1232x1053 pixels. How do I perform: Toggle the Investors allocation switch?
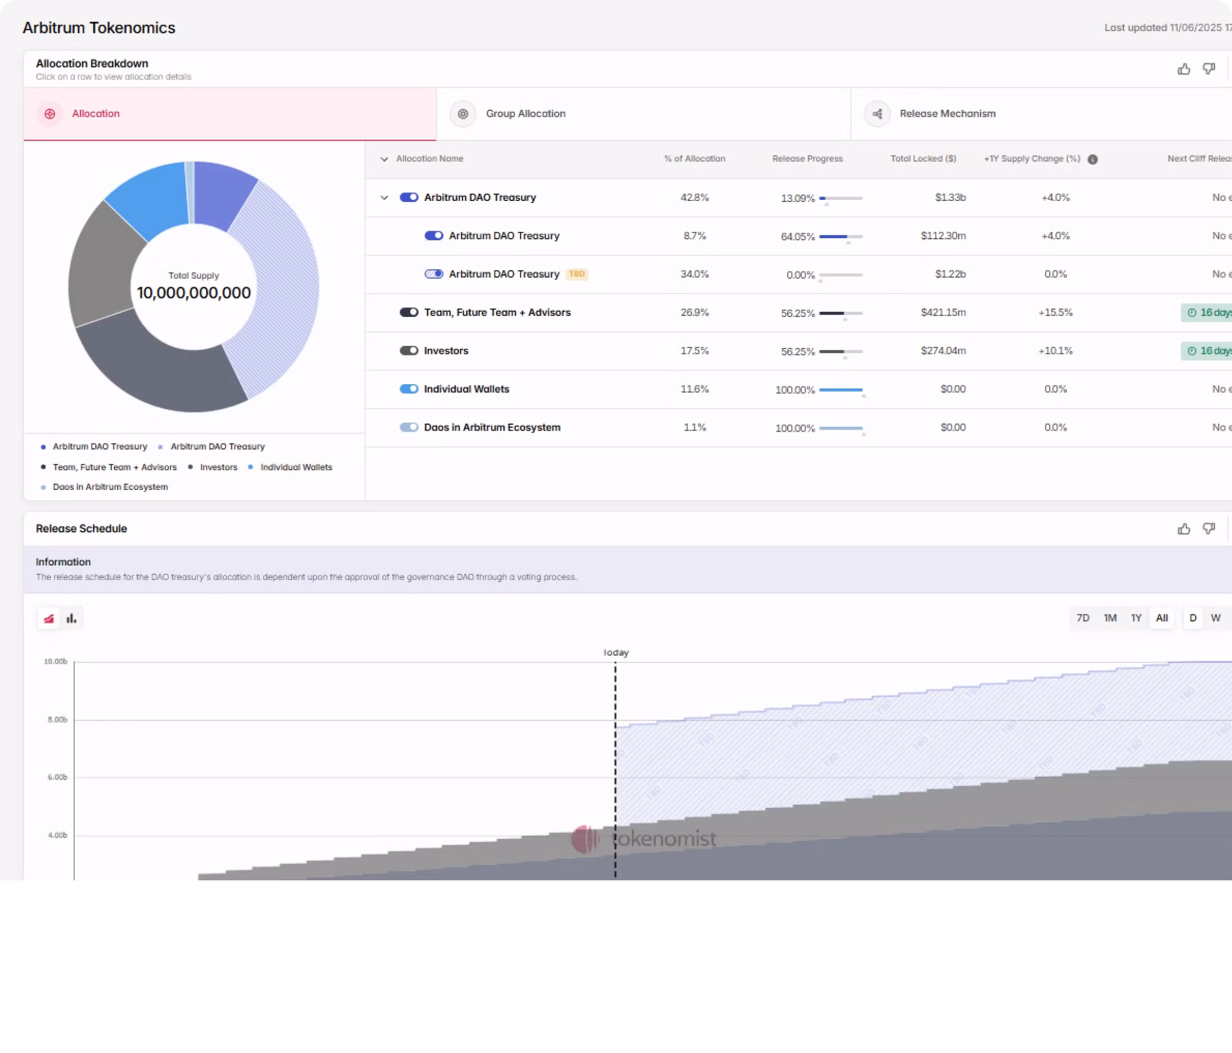409,351
